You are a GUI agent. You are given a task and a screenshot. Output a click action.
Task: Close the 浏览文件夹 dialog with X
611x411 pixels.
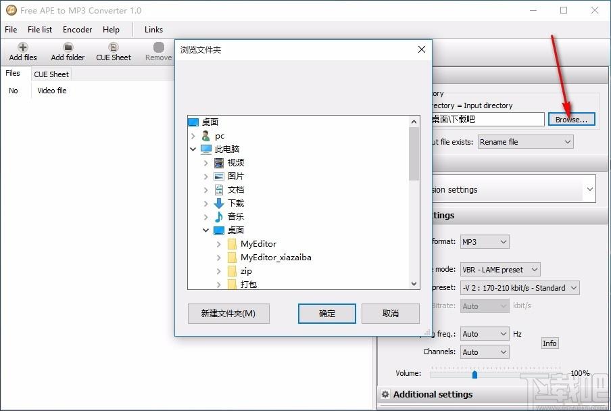tap(422, 49)
